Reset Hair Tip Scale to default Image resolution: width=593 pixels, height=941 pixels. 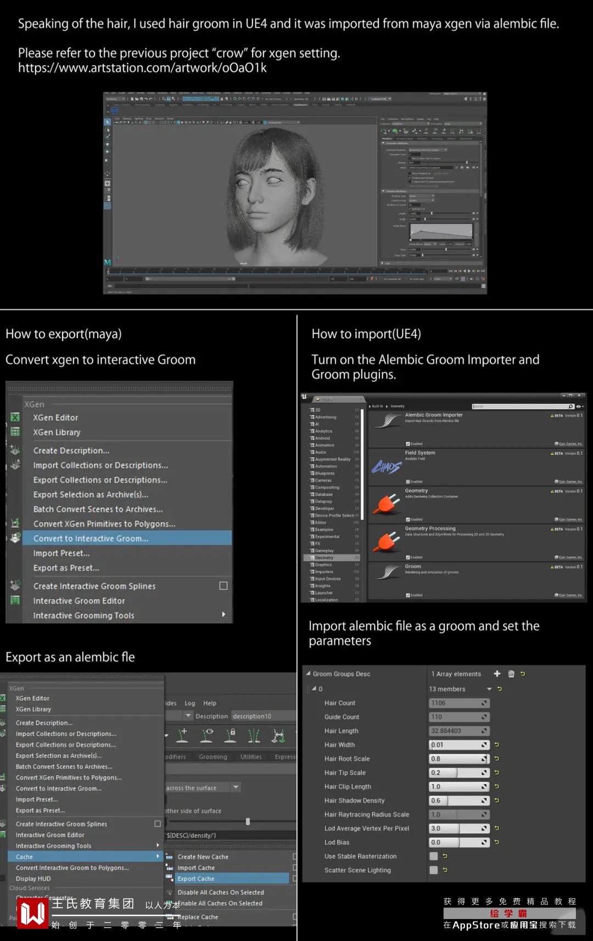tap(497, 772)
